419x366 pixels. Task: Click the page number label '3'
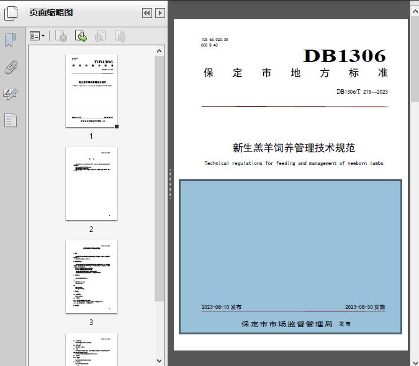(x=91, y=323)
